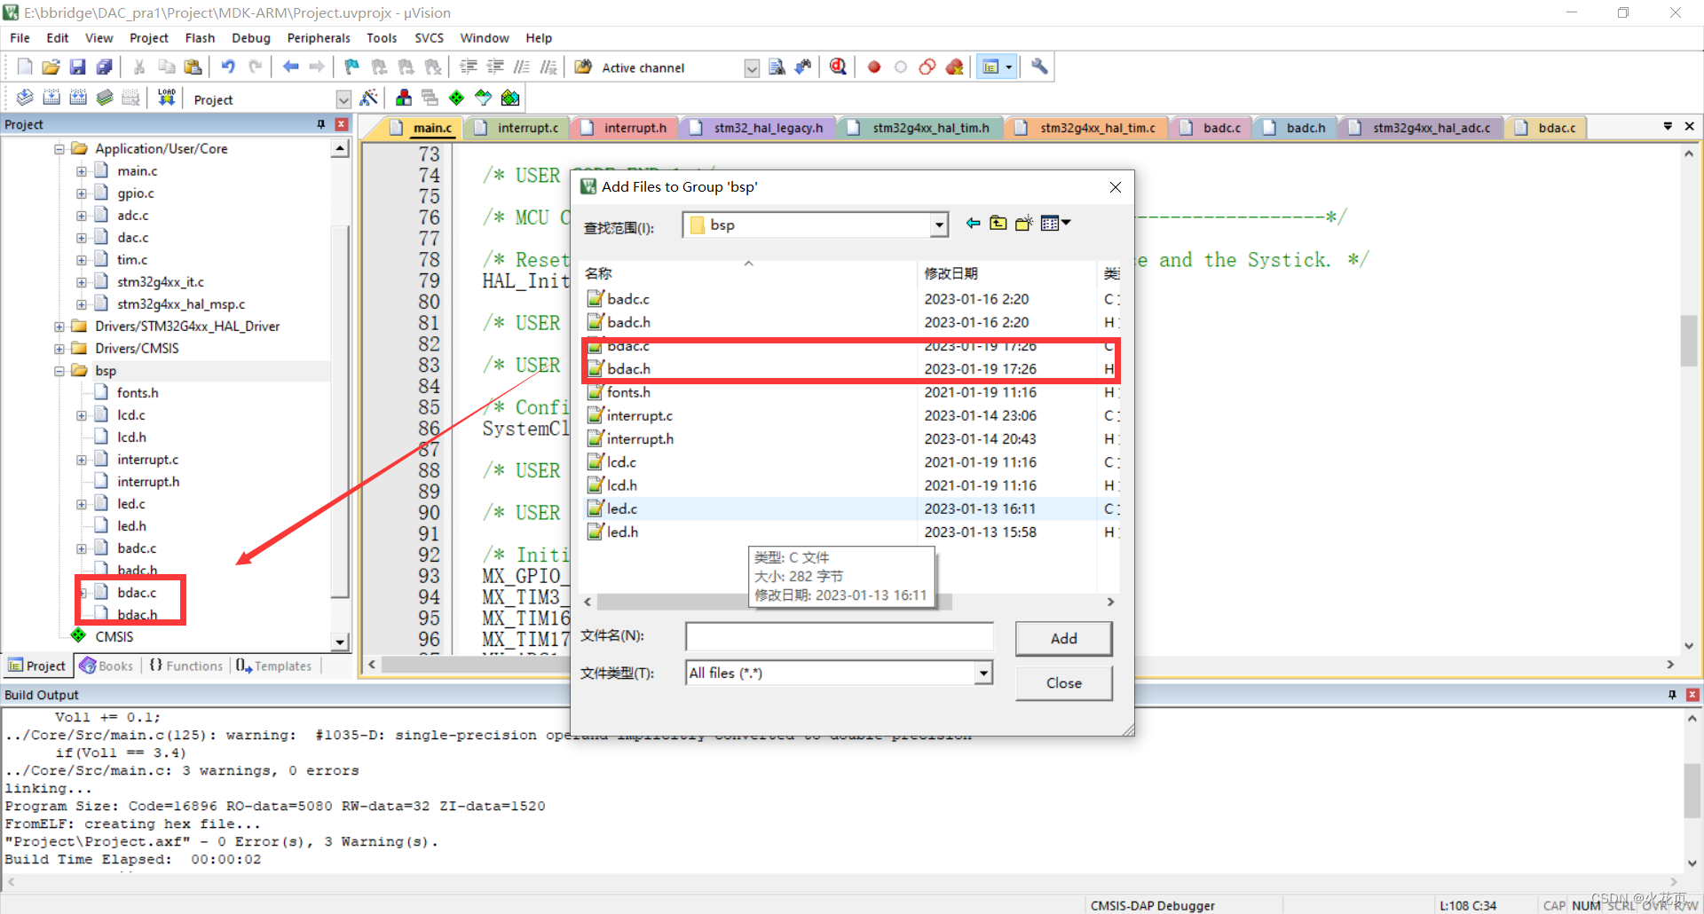Click the Add button in dialog
This screenshot has height=914, width=1704.
pyautogui.click(x=1062, y=638)
